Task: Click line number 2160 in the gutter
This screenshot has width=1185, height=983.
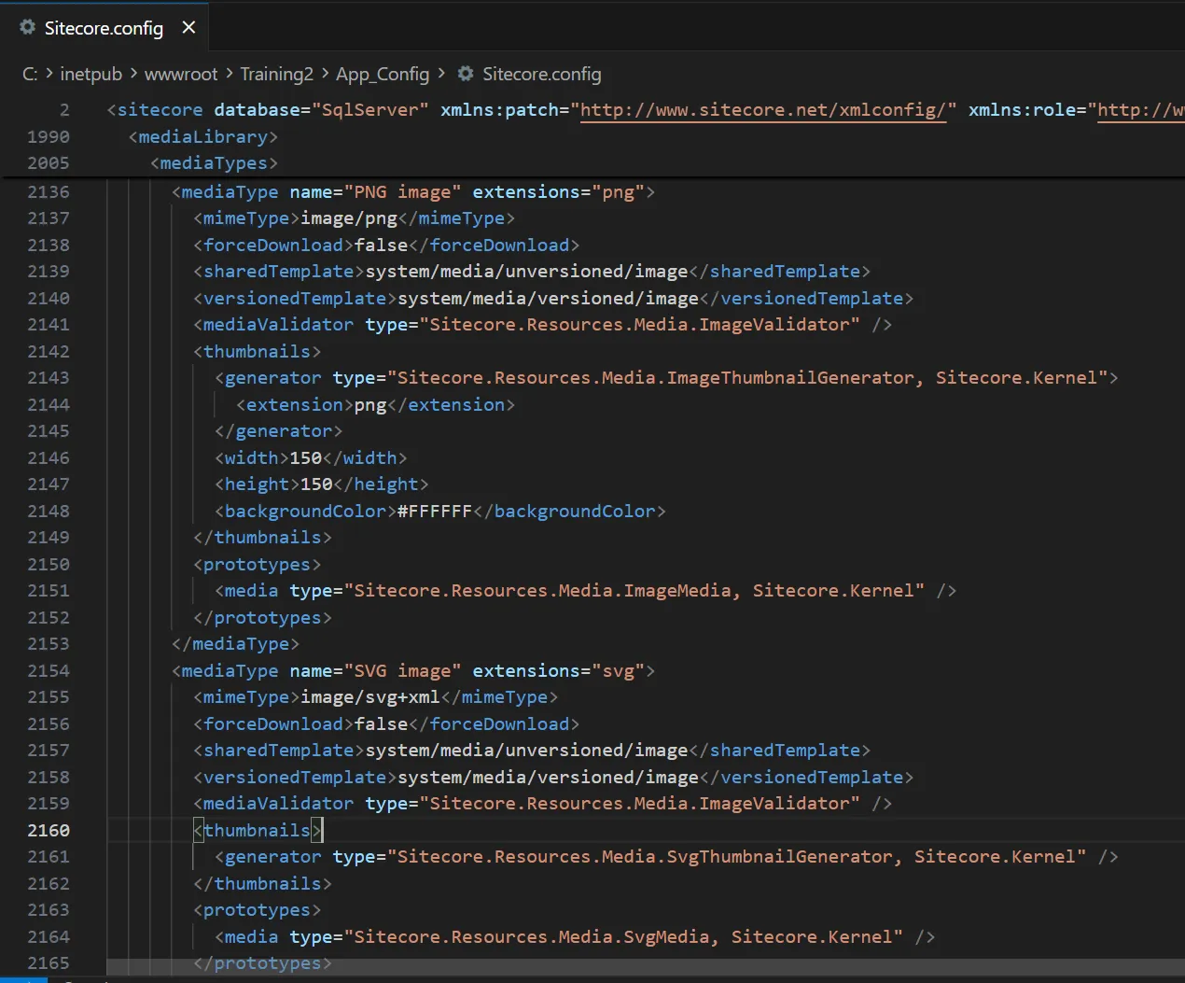Action: coord(49,830)
